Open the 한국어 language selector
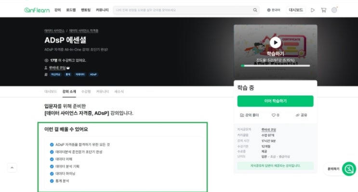The height and width of the screenshot is (192, 358). [274, 10]
